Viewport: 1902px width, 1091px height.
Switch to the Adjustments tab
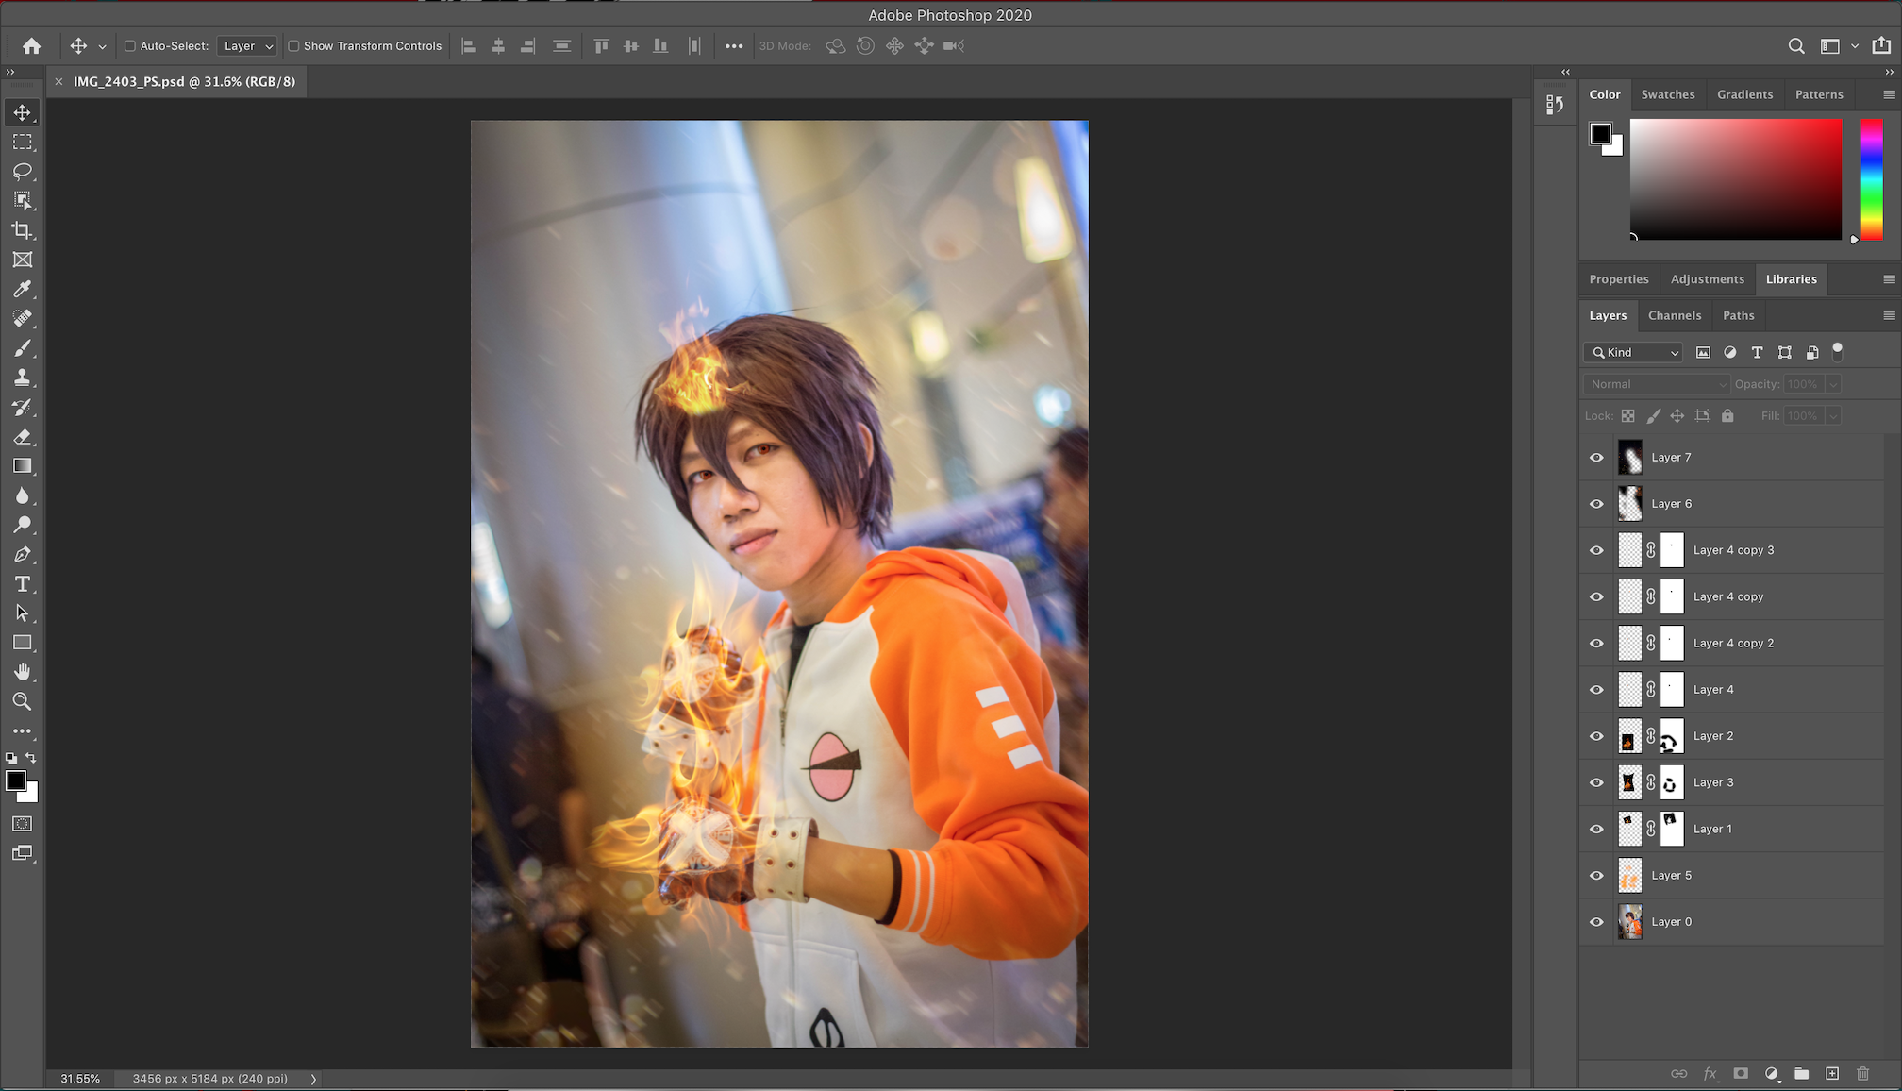tap(1708, 279)
